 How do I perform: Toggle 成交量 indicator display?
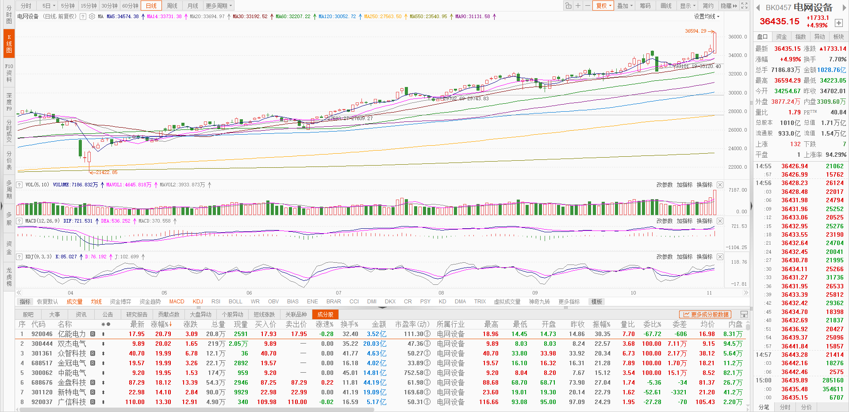(x=74, y=302)
